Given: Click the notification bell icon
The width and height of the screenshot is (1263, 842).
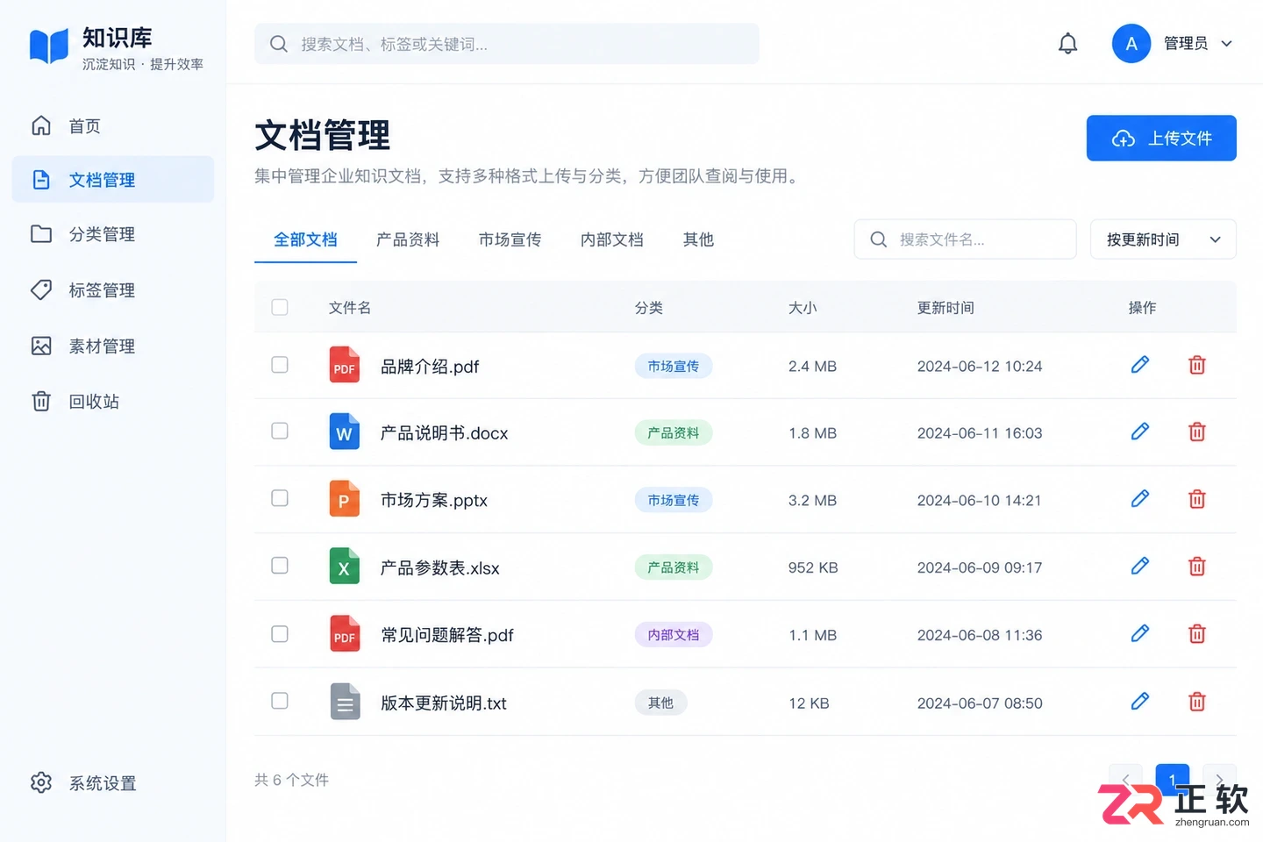Looking at the screenshot, I should [1067, 44].
